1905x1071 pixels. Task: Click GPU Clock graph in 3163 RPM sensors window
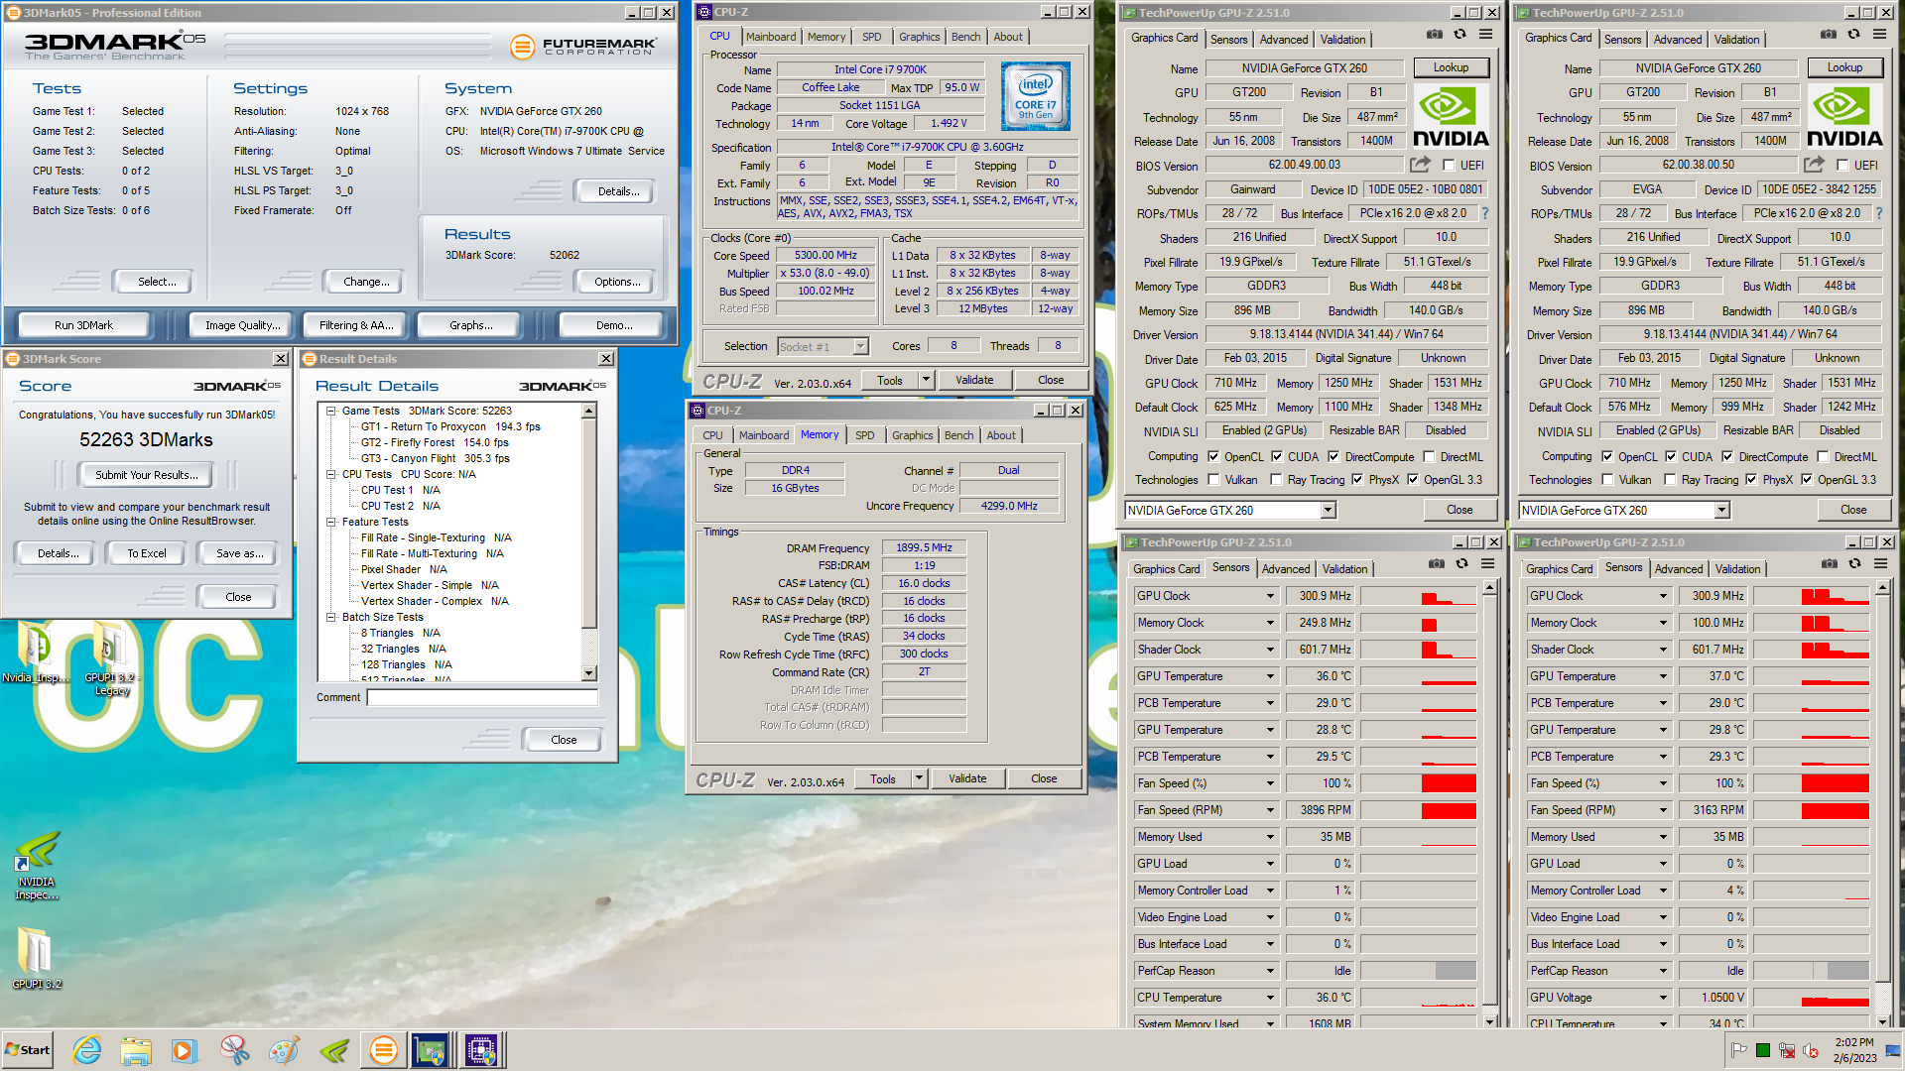(x=1811, y=596)
